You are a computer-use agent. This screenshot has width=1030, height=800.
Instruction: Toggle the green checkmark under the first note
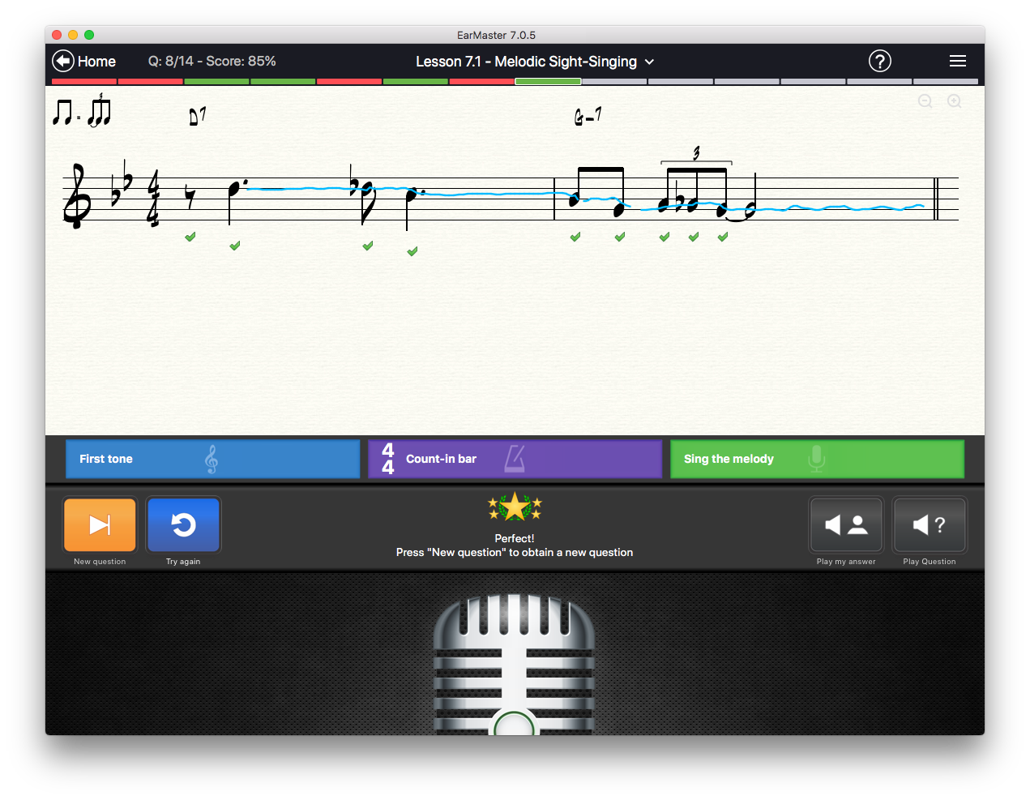point(190,236)
